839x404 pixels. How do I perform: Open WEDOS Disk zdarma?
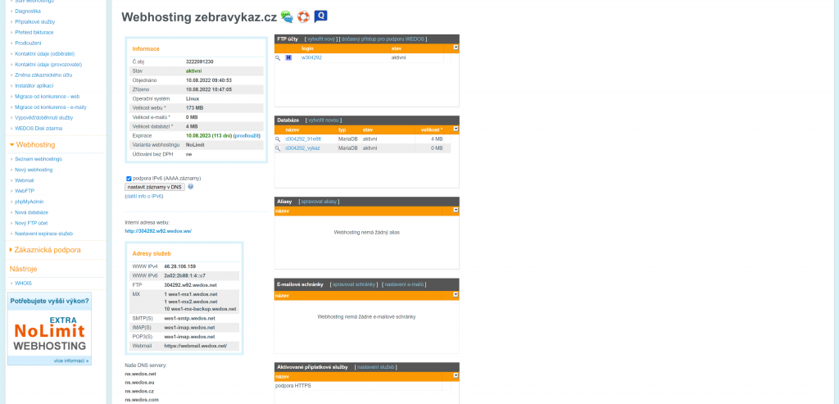click(x=39, y=129)
